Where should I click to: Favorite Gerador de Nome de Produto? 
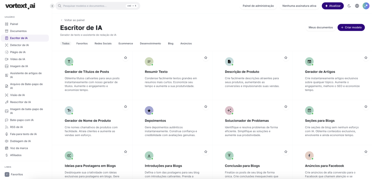point(125,107)
